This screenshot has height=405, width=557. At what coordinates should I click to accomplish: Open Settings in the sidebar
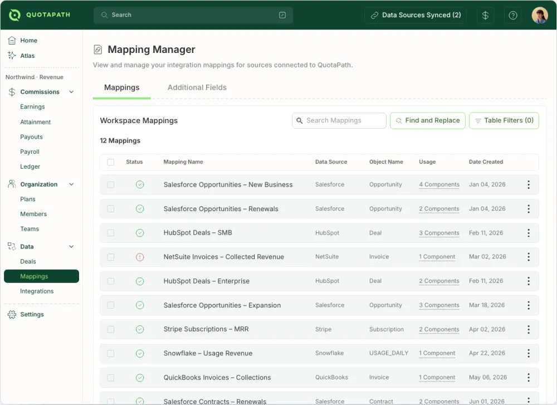pyautogui.click(x=26, y=314)
